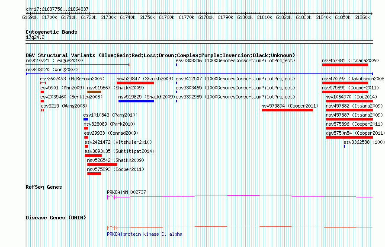Click the red bar under nsv523847
Viewport: 385px width, 247px height.
[135, 83]
